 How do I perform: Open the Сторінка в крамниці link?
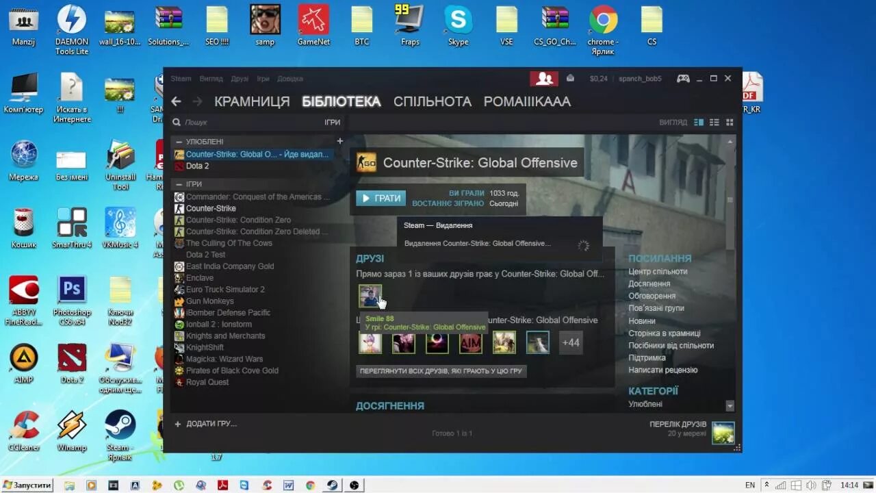pyautogui.click(x=665, y=333)
